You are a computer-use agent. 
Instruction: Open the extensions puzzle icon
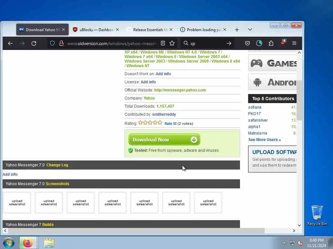pos(271,43)
